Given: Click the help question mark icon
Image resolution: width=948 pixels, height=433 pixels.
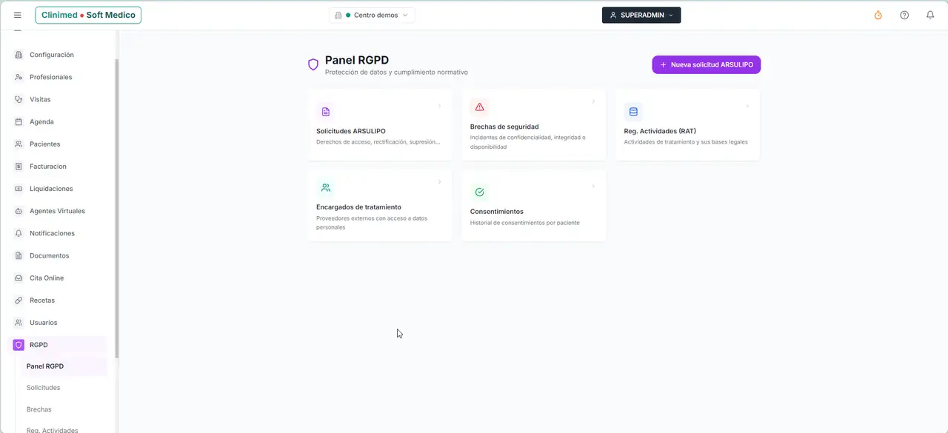Looking at the screenshot, I should 904,15.
